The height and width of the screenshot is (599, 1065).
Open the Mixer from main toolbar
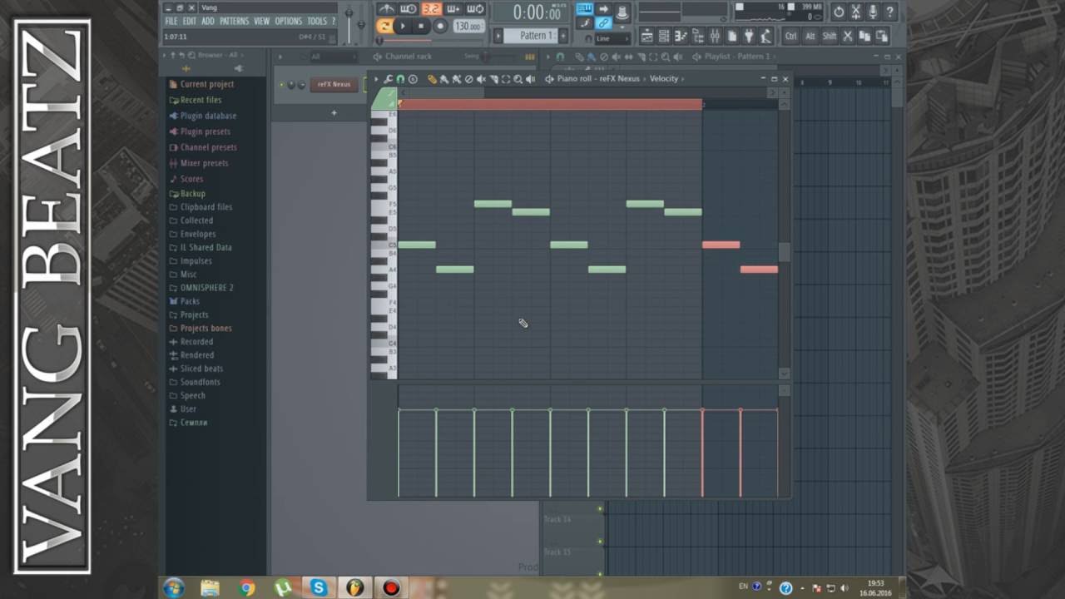(x=715, y=37)
